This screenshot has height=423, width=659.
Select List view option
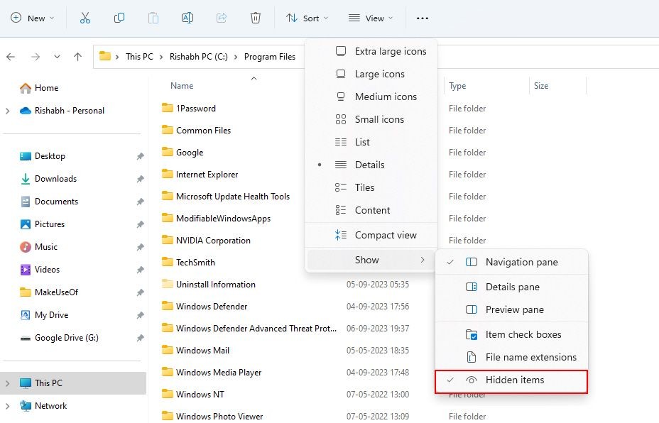coord(371,142)
